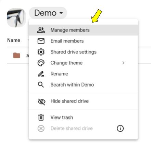Click the info icon beside Delete shared drive
The width and height of the screenshot is (151, 145).
(x=120, y=129)
